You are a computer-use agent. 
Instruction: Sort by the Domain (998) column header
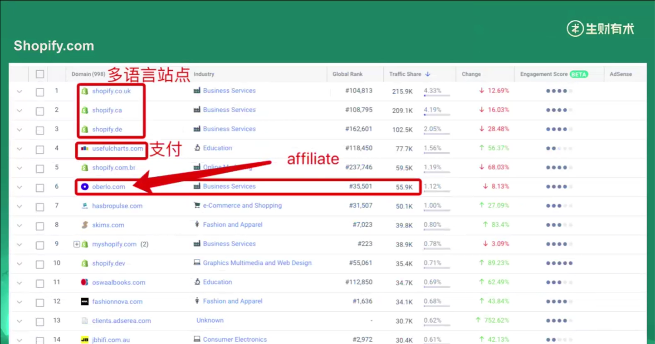(88, 74)
